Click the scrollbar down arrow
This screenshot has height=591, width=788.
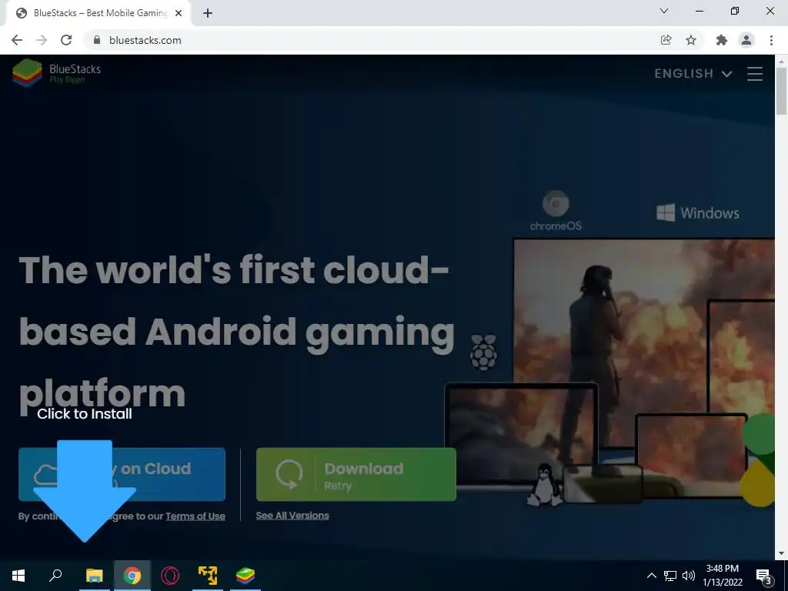point(781,553)
